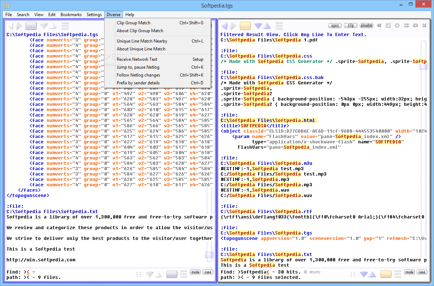
Task: Click the orange filtered view icon in right pane toolbar
Action: [245, 26]
